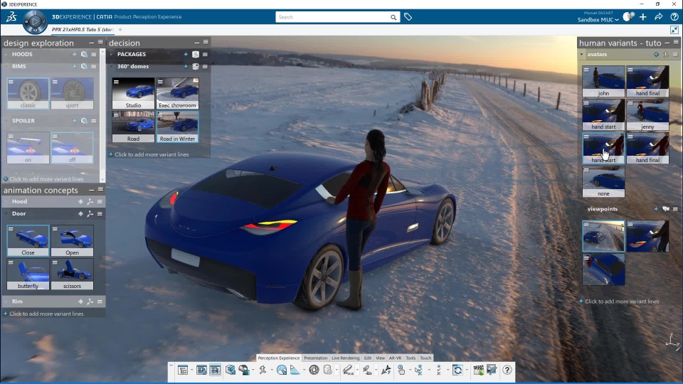Click the globe ambience icon in toolbar

(282, 370)
